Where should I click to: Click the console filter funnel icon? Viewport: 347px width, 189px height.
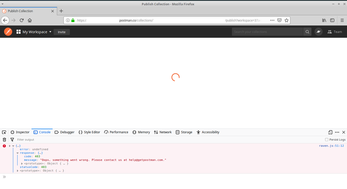coord(12,140)
